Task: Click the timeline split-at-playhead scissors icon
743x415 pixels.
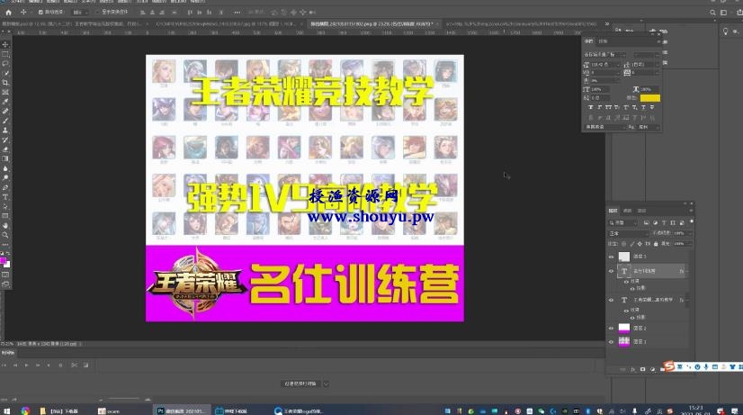Action: tap(74, 365)
